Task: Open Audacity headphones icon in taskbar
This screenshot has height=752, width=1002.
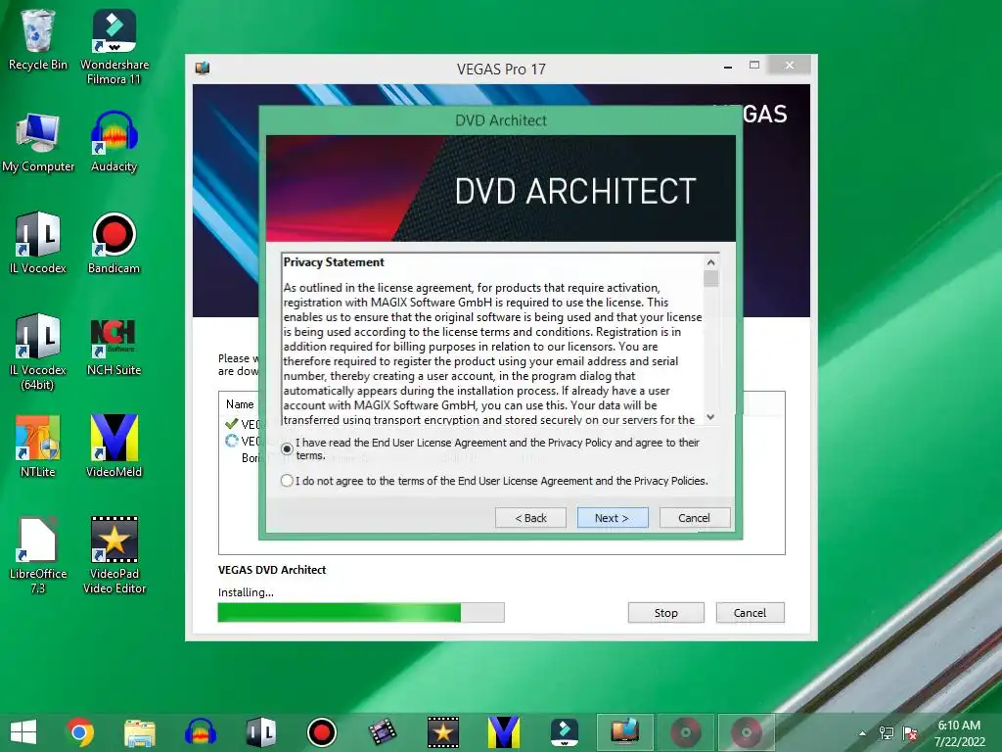Action: coord(200,732)
